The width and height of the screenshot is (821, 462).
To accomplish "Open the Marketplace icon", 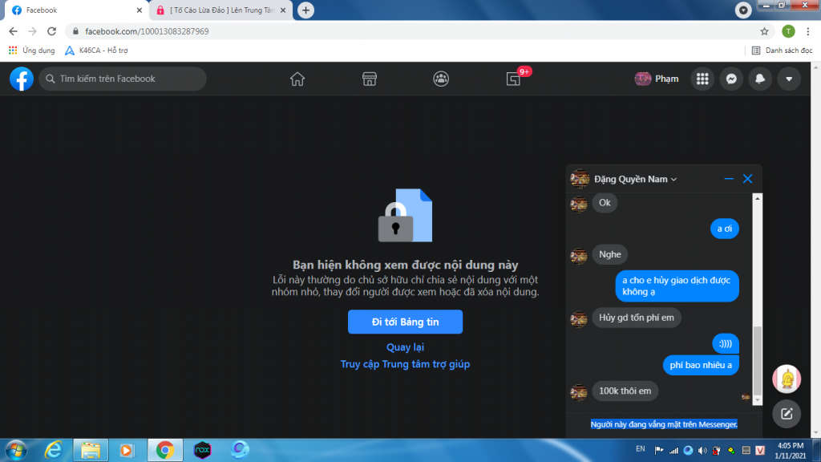I will 369,79.
